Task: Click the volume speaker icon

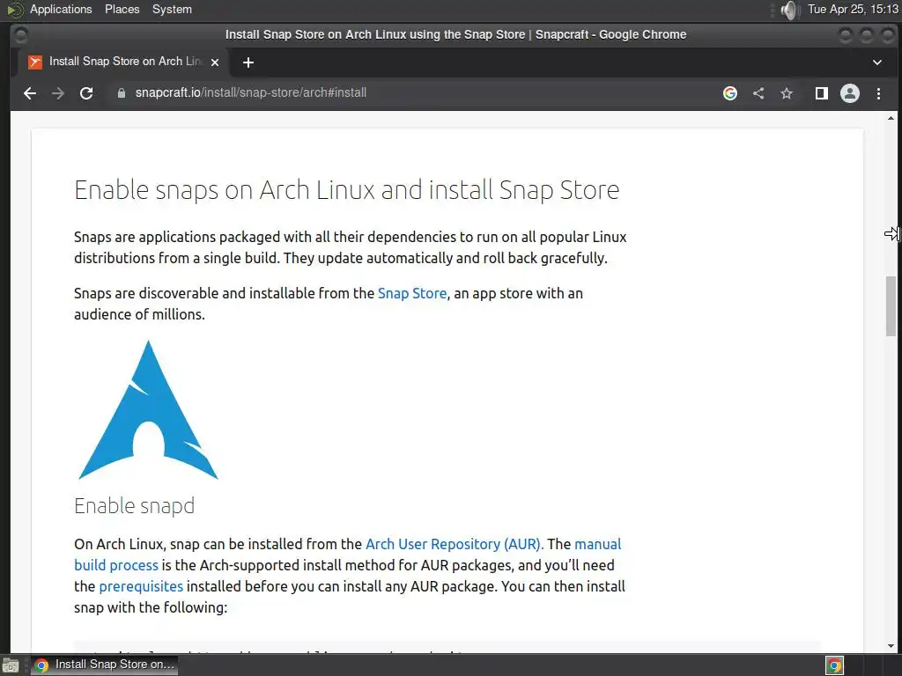Action: [x=790, y=10]
